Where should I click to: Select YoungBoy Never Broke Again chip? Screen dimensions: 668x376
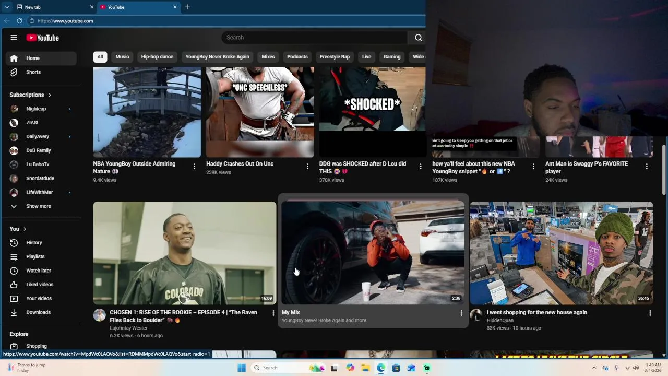(x=217, y=57)
